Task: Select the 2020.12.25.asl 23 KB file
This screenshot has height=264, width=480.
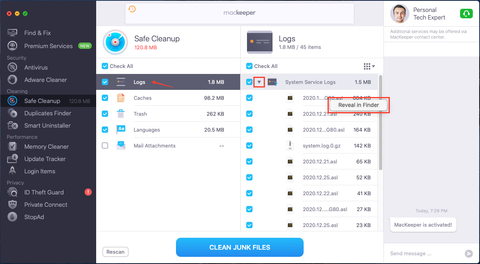Action: coord(309,225)
